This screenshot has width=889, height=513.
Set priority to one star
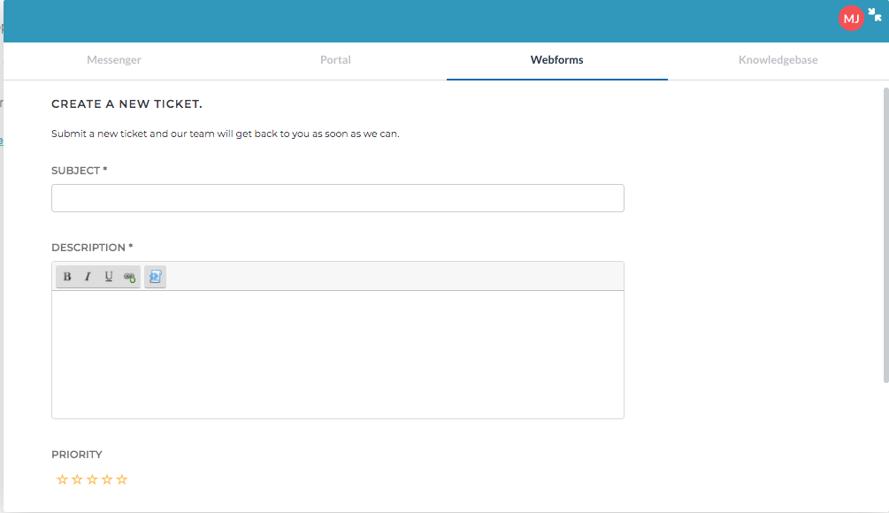(62, 479)
